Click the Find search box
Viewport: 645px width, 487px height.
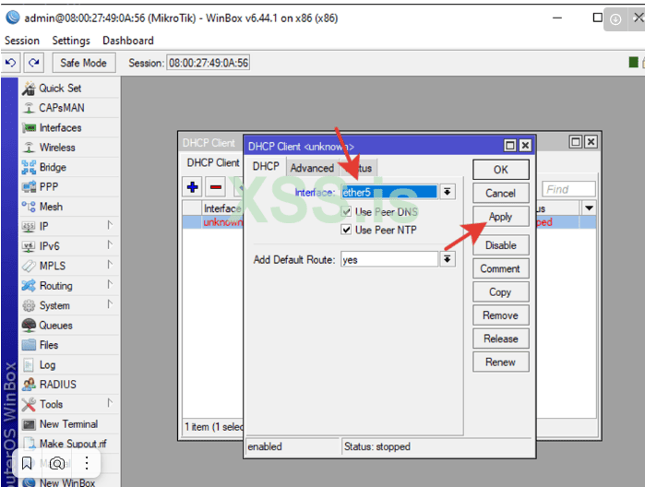click(x=568, y=189)
